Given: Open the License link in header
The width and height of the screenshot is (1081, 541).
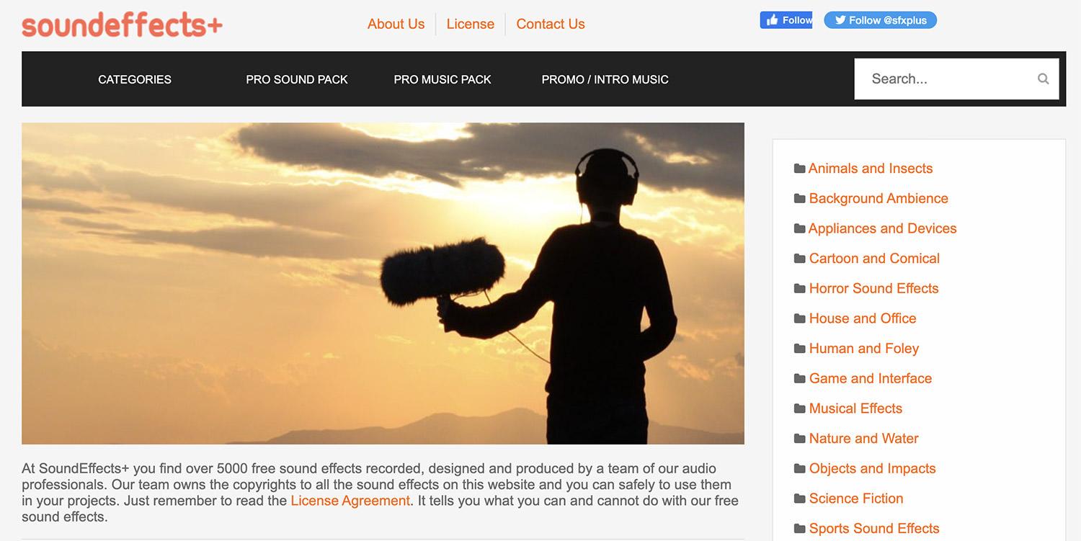Looking at the screenshot, I should tap(470, 24).
